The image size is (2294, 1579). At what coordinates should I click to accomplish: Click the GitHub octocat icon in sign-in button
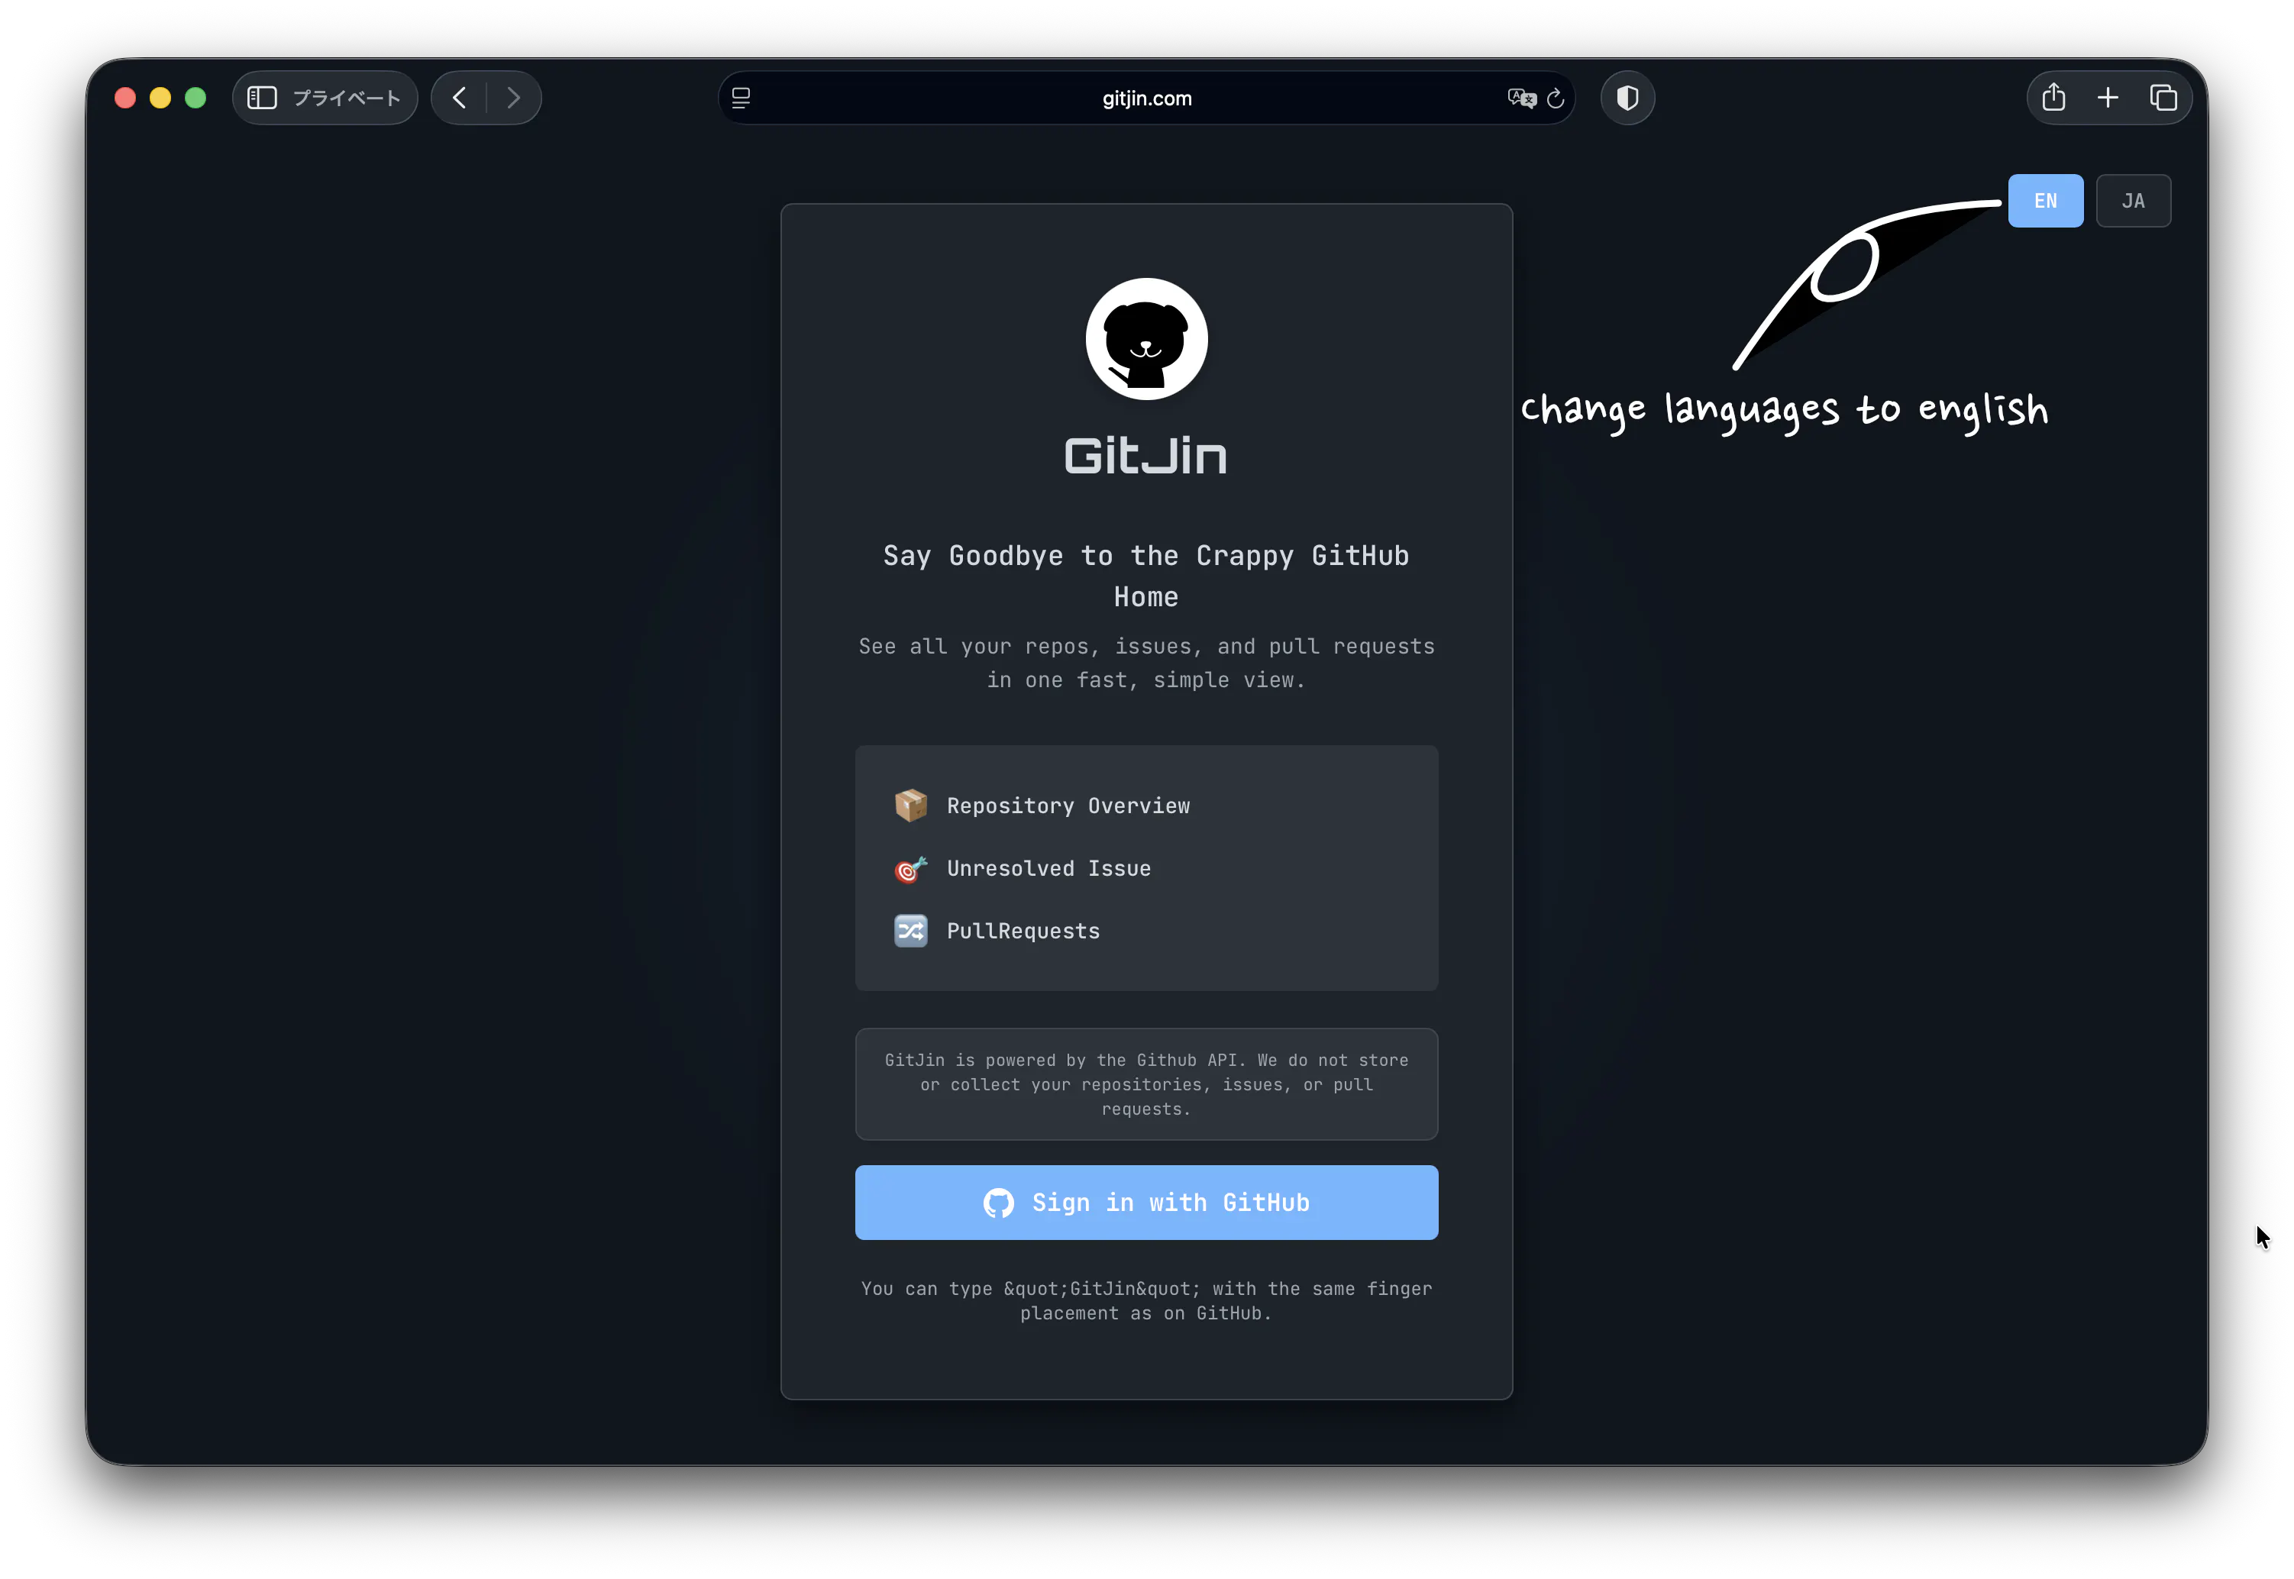(999, 1203)
